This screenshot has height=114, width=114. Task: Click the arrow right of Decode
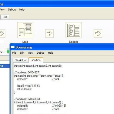[98, 33]
